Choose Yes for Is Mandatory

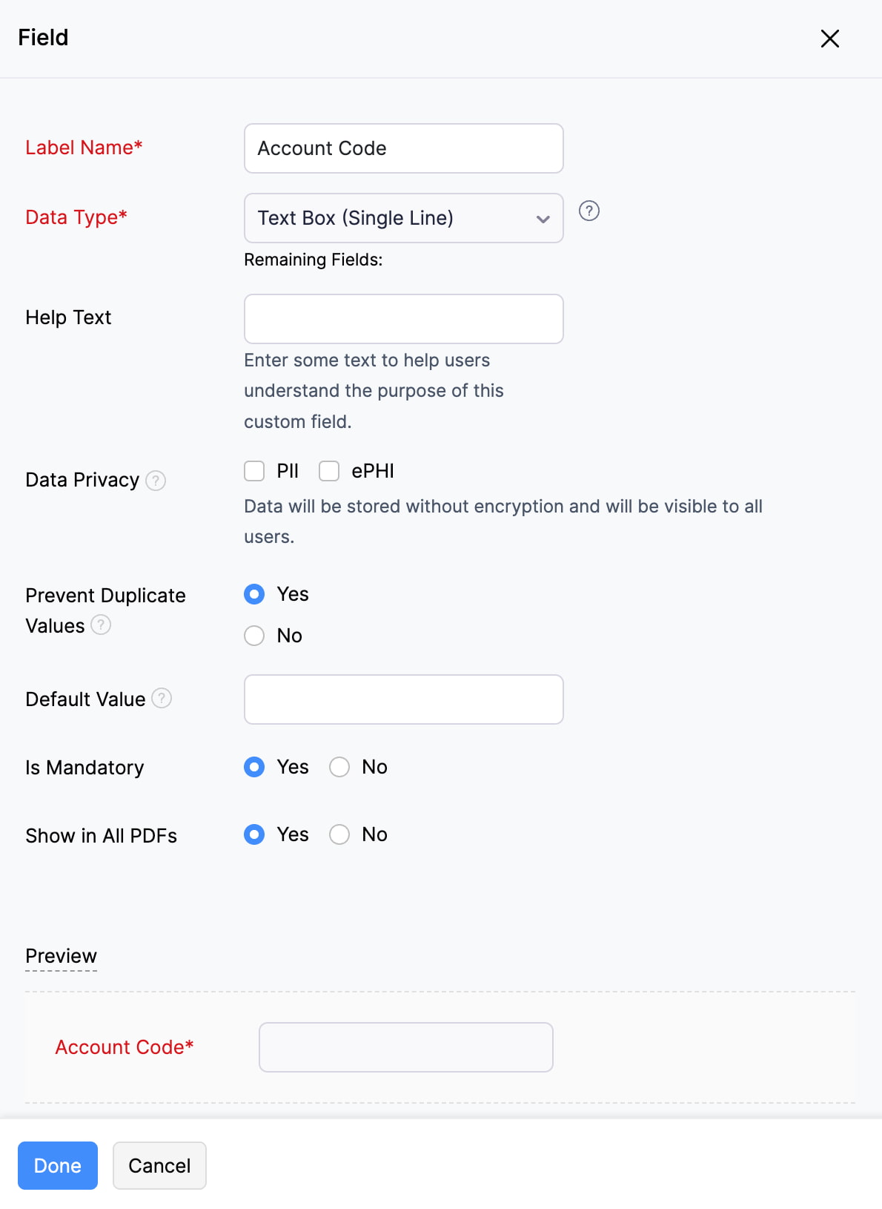click(x=254, y=767)
